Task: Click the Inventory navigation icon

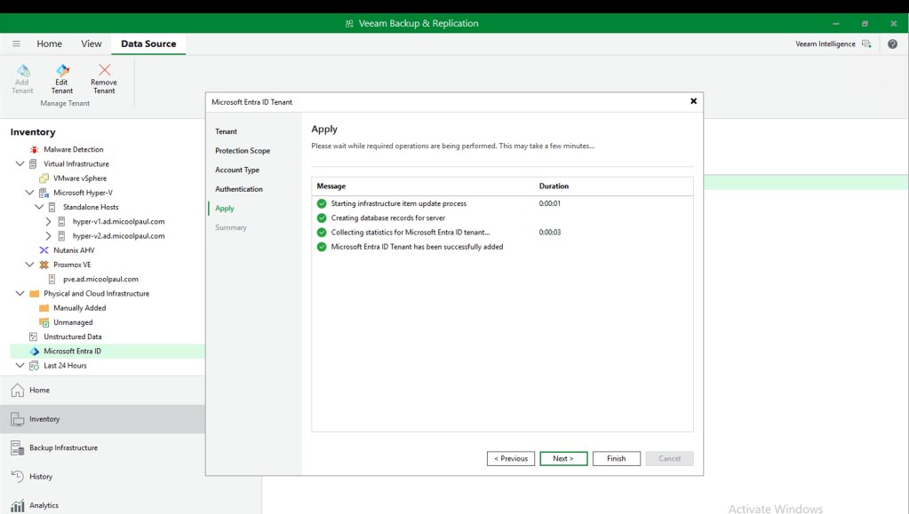Action: [18, 419]
